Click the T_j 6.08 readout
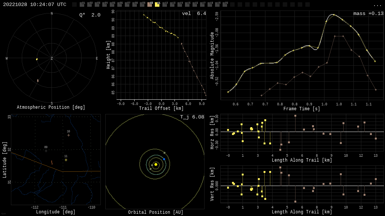 pos(192,117)
